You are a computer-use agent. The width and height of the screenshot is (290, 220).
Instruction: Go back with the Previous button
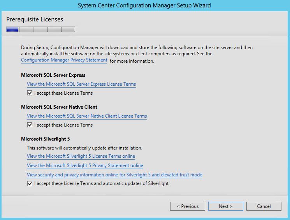(188, 206)
